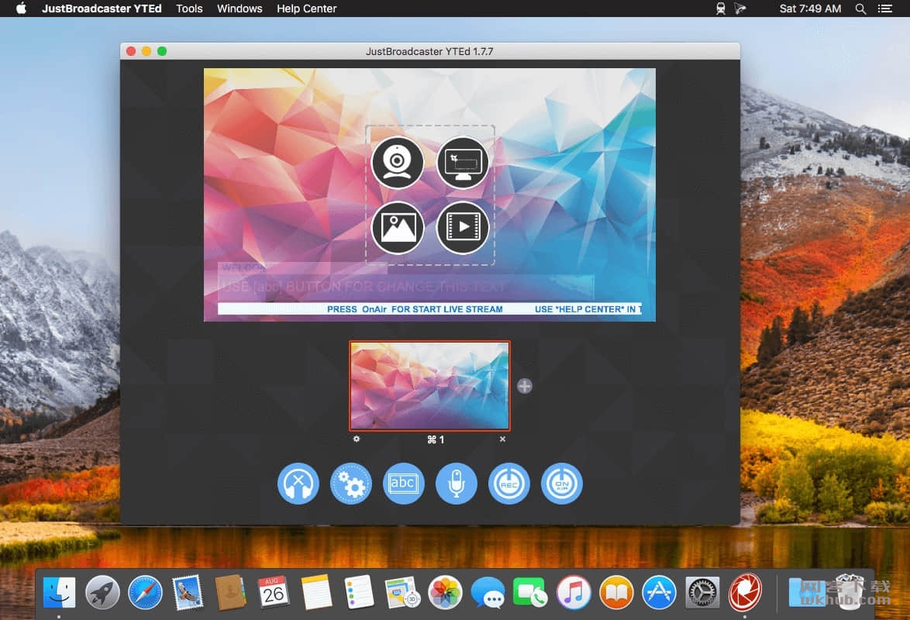Open the Apple menu
This screenshot has width=910, height=620.
(x=22, y=8)
